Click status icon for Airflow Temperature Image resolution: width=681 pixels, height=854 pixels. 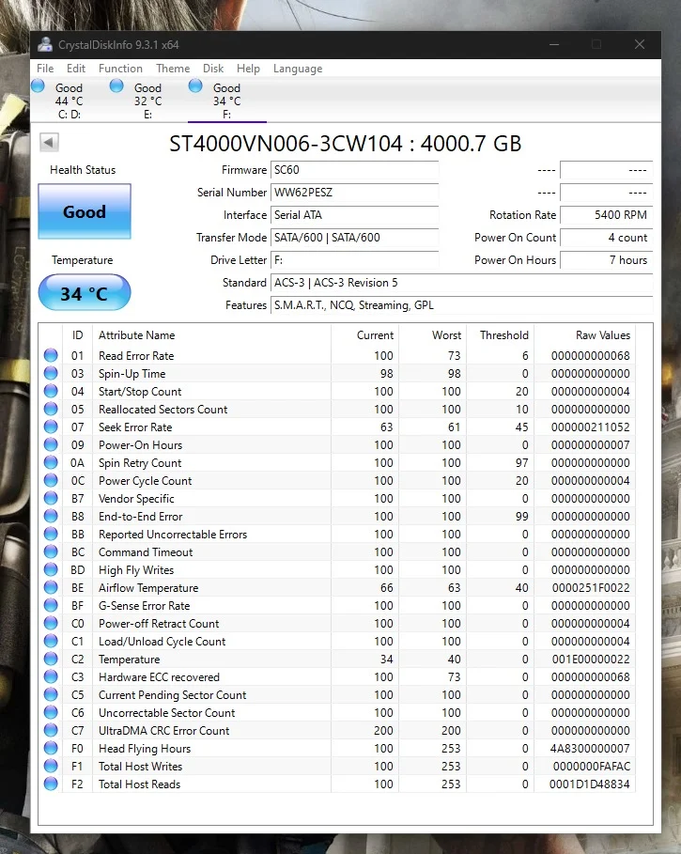click(x=51, y=588)
